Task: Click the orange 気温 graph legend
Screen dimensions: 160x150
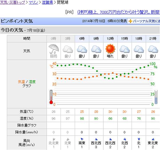Action: point(21,82)
